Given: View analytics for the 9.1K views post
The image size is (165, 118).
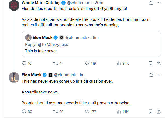Looking at the screenshot, I should click(119, 63).
